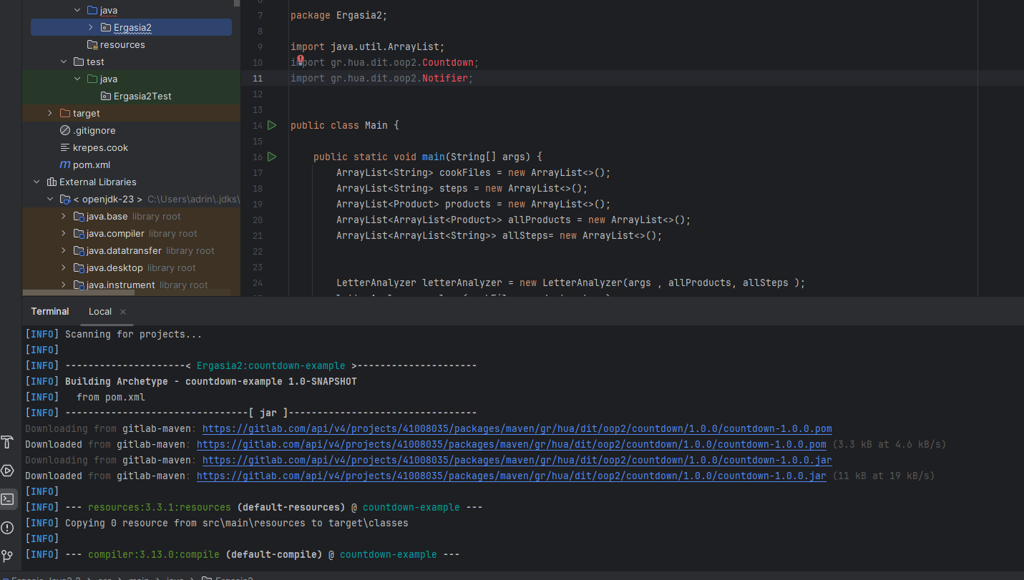The image size is (1024, 580).
Task: Click the text file icon beside krepes.cook
Action: 65,147
